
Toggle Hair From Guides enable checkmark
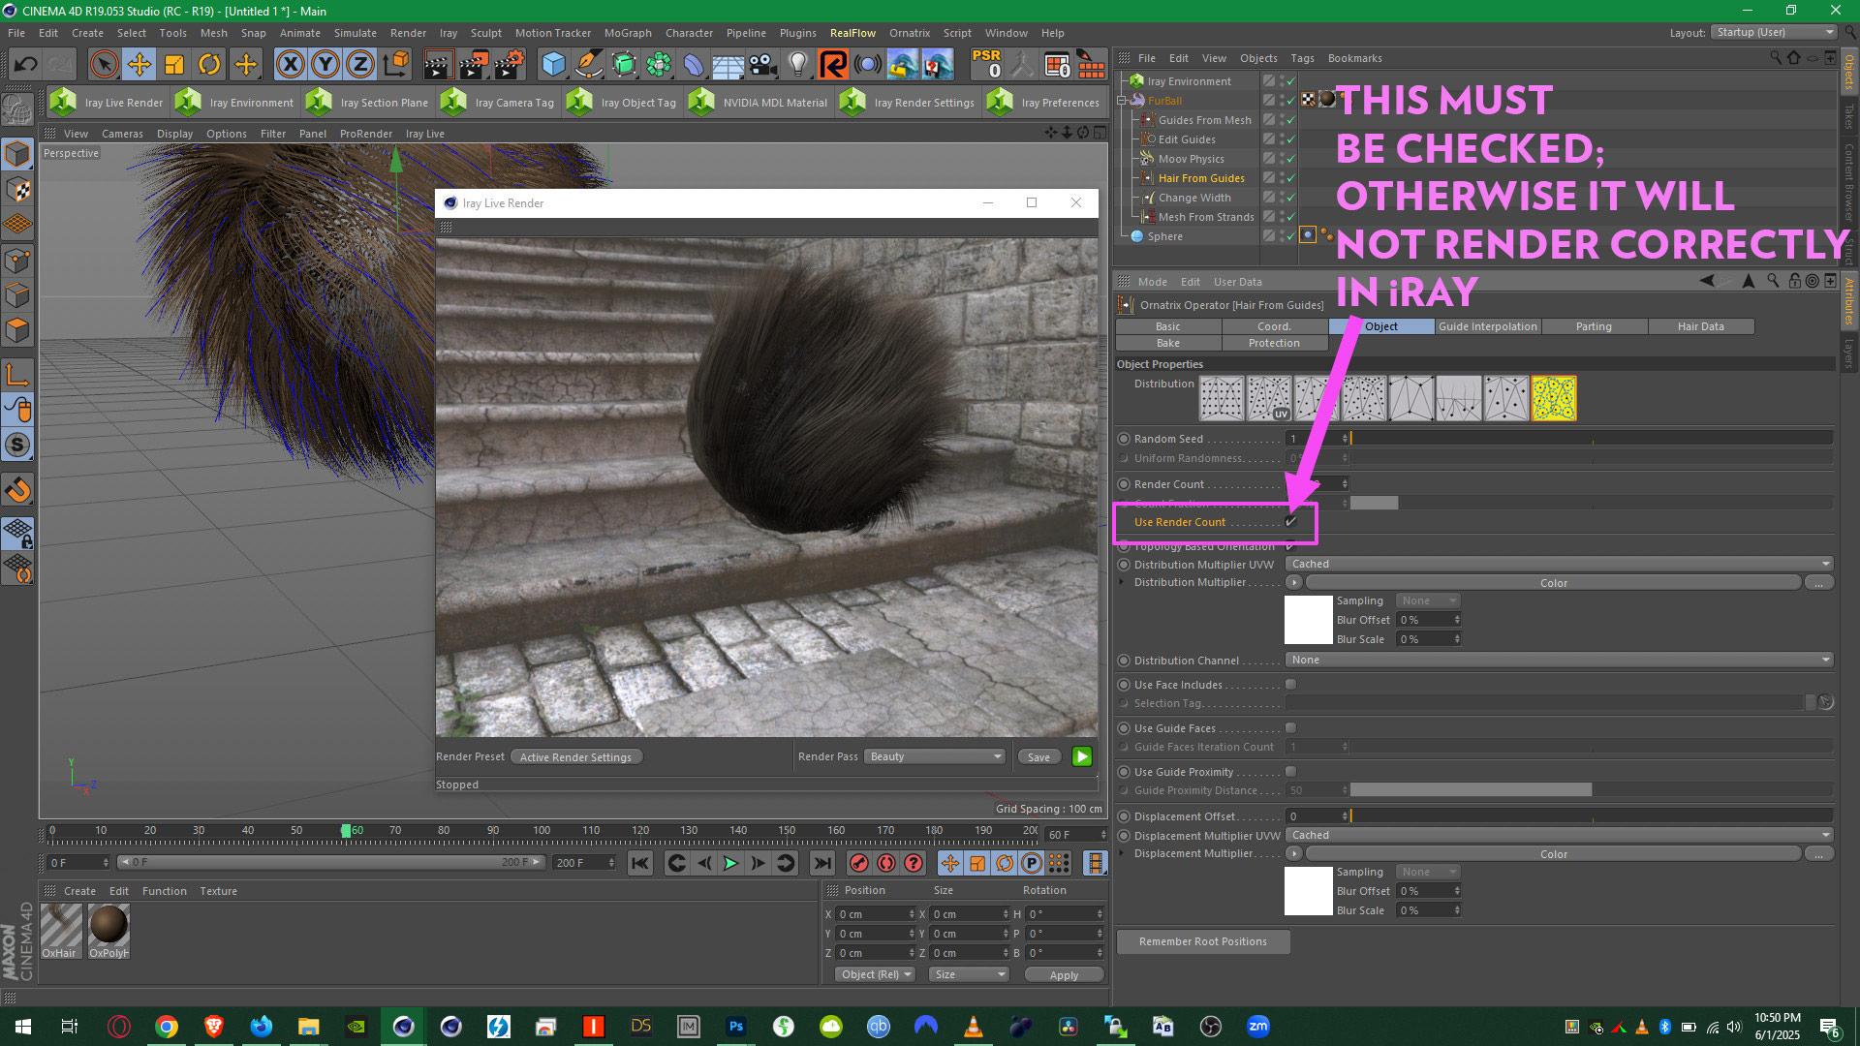1290,178
